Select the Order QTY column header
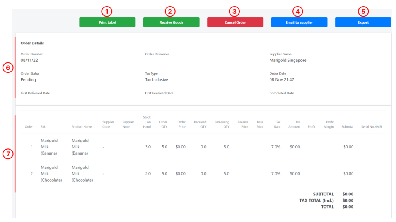The height and width of the screenshot is (222, 396). coord(163,123)
